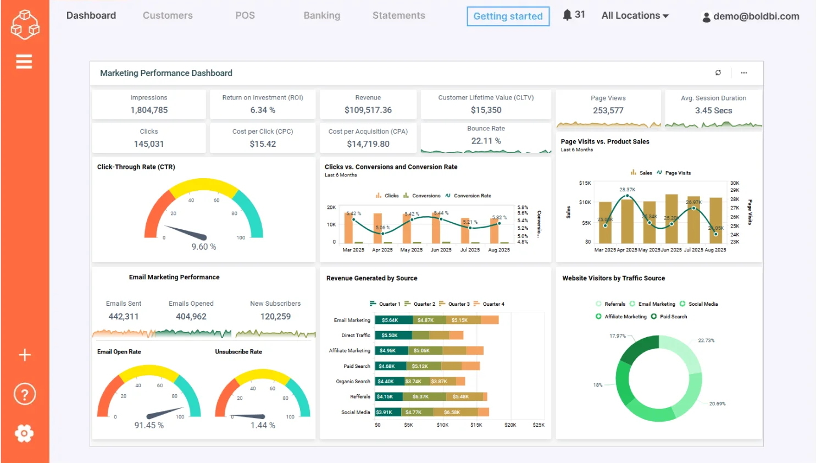Screen dimensions: 816x463
Task: Switch to the Customers tab
Action: (x=168, y=15)
